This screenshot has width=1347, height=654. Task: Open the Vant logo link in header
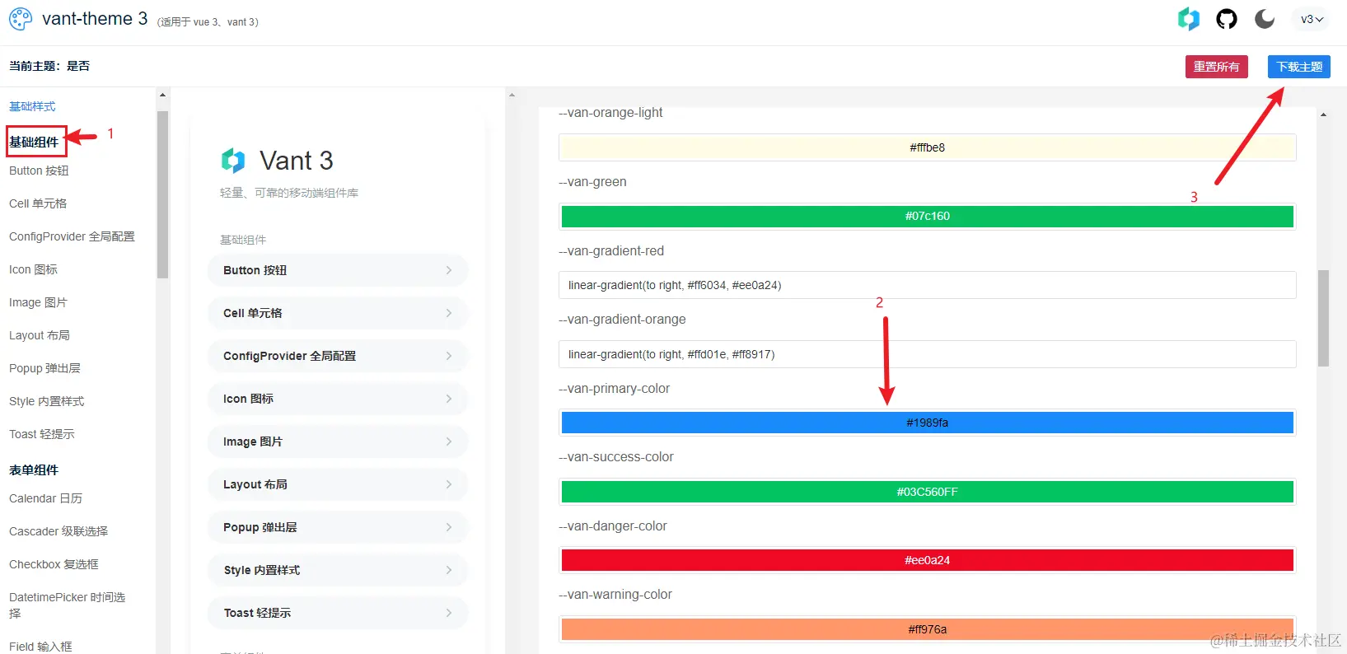coord(1188,19)
